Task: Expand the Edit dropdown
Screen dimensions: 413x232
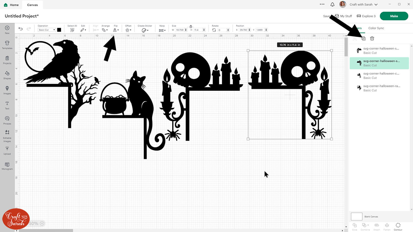Action: click(83, 30)
